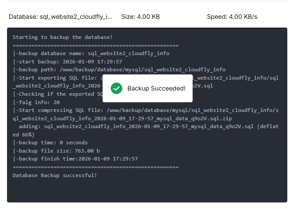
Task: Click the truncated Database name label
Action: [x=60, y=17]
